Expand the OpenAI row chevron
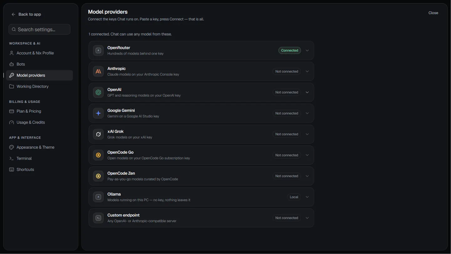 coord(307,93)
